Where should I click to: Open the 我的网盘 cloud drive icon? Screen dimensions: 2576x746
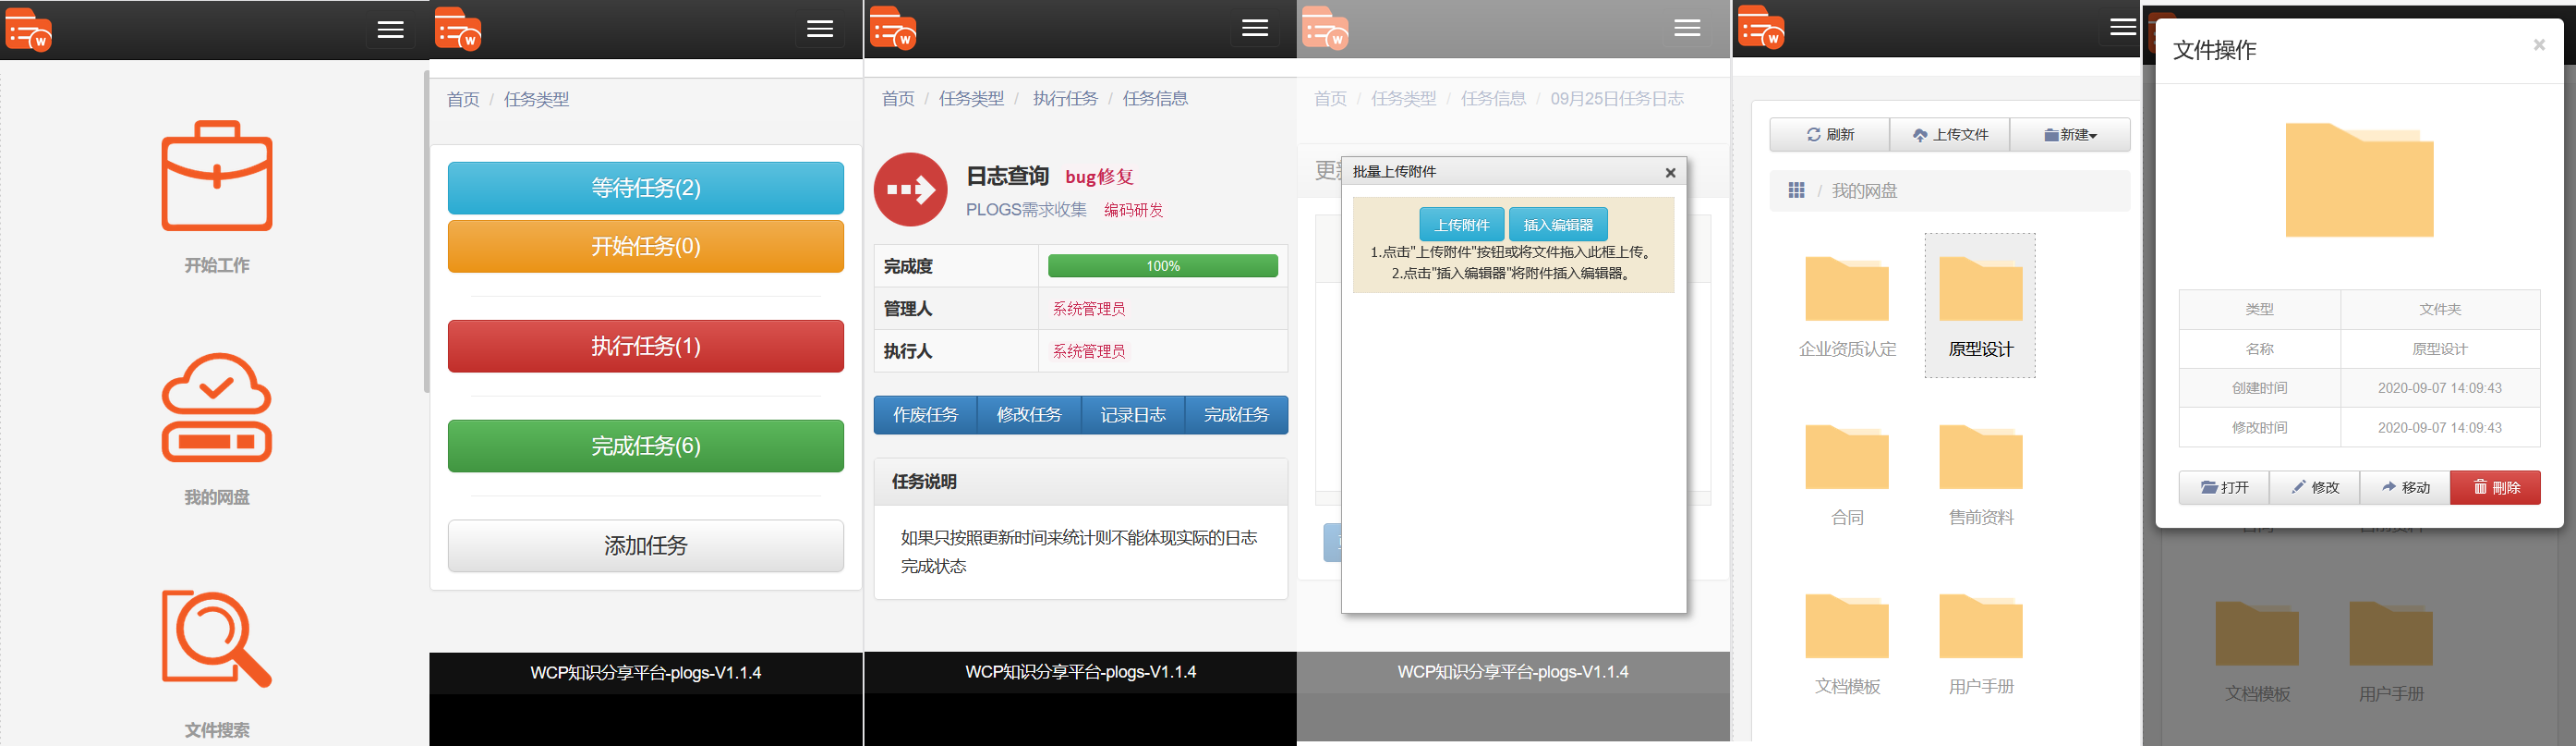(217, 408)
